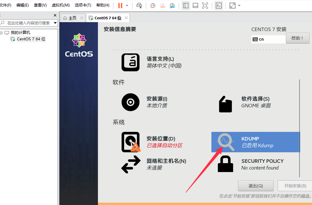The width and height of the screenshot is (312, 205).
Task: Toggle the sidebar library panel view
Action: (186, 5)
